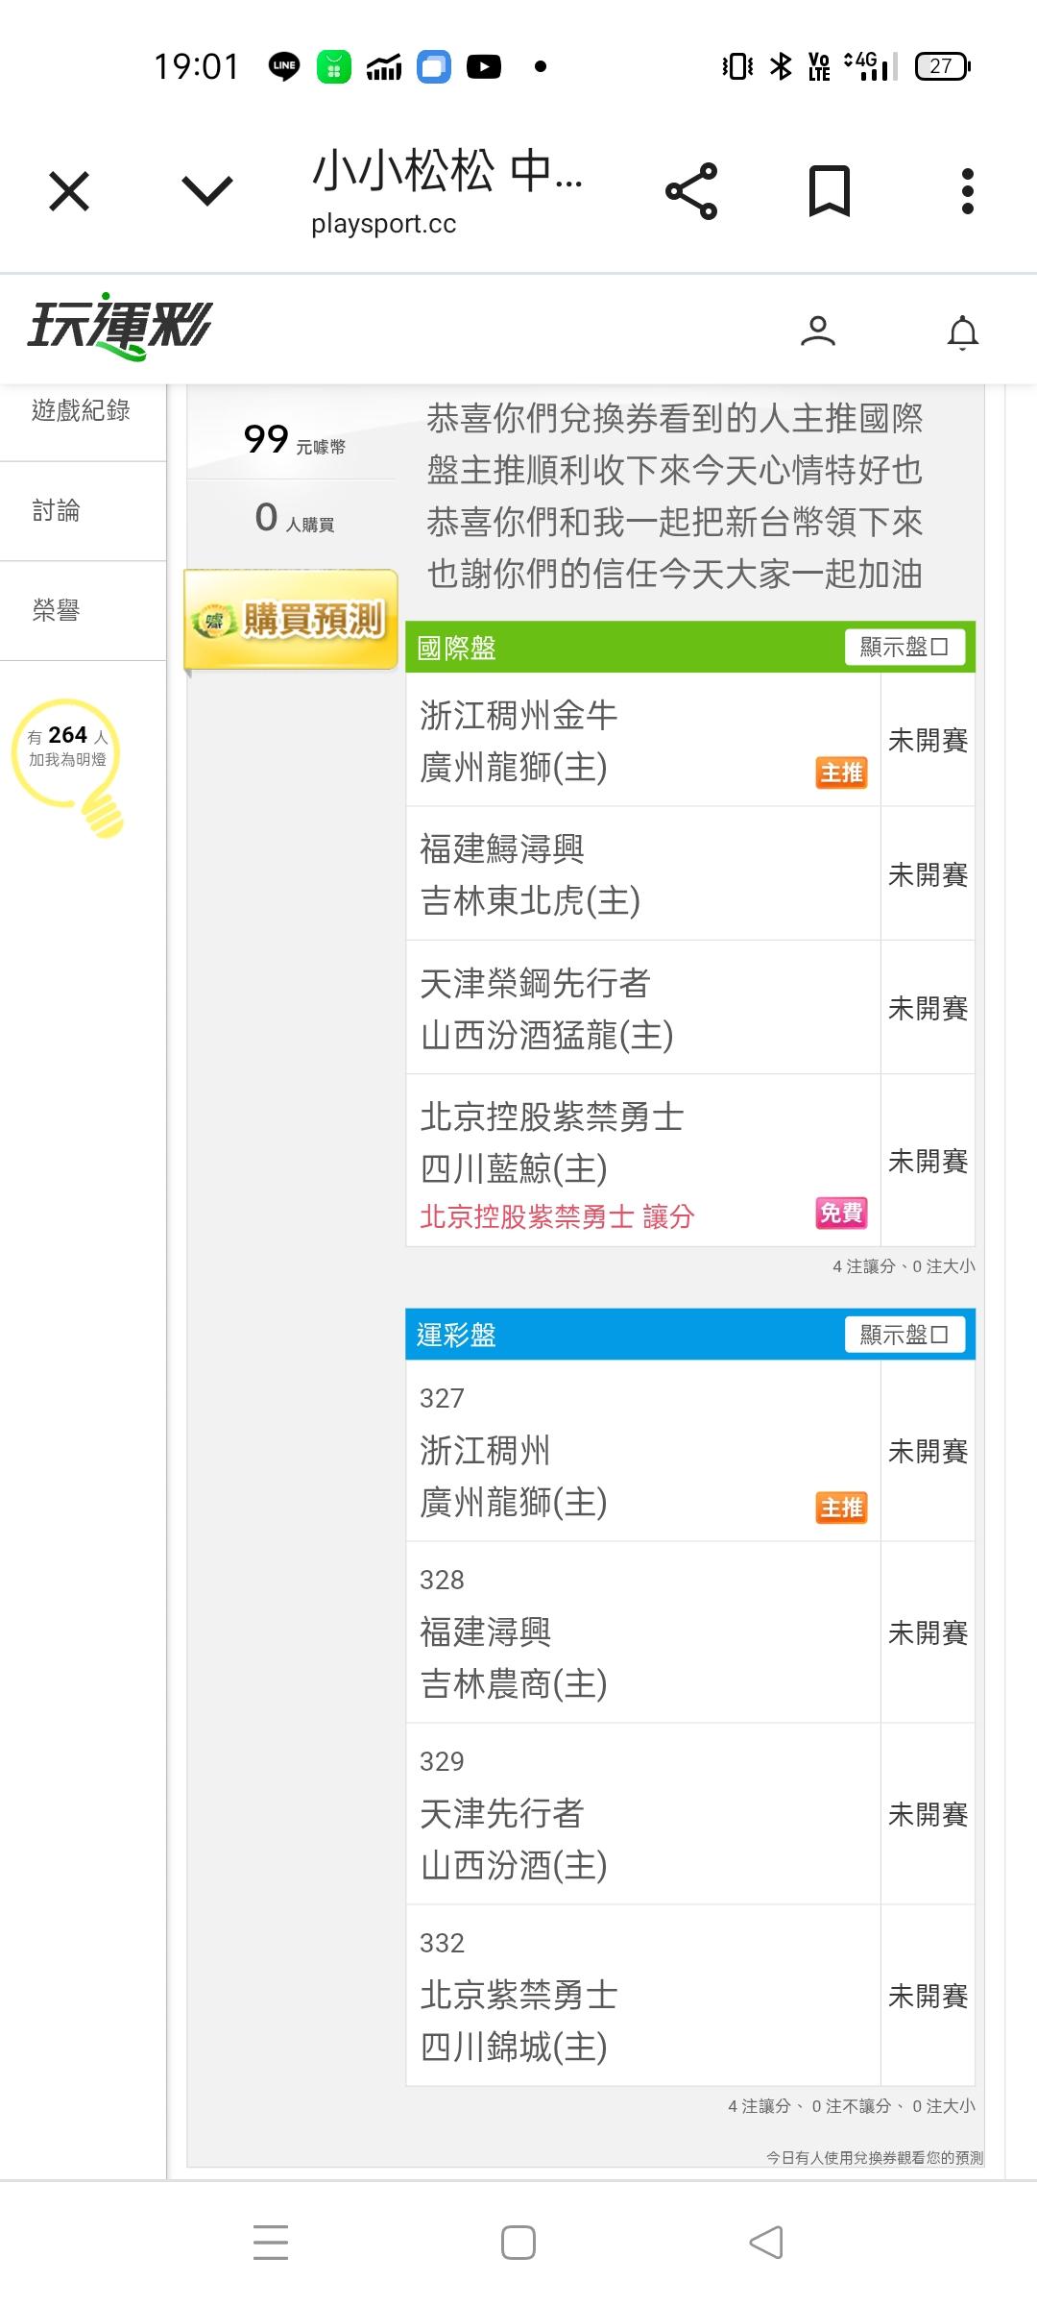1037x2306 pixels.
Task: Expand the downward chevron next to the title
Action: 207,191
